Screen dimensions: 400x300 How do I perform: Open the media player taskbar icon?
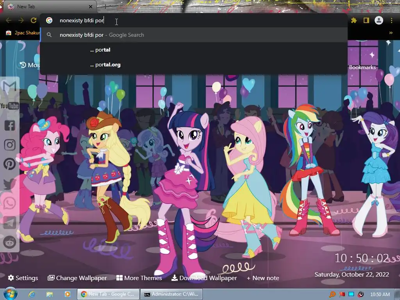coord(67,294)
